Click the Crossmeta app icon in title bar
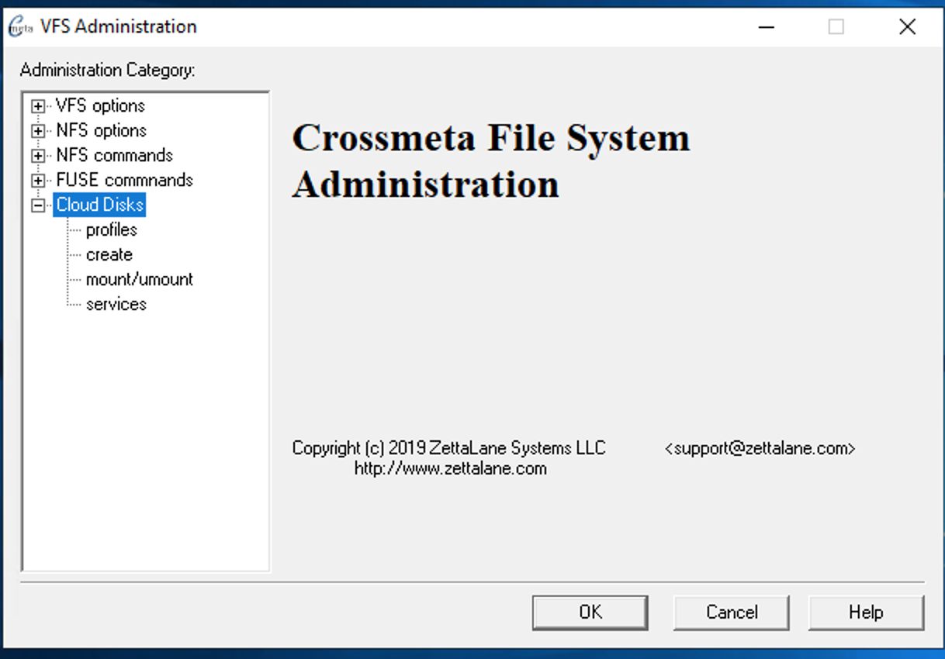This screenshot has width=945, height=659. [x=20, y=27]
